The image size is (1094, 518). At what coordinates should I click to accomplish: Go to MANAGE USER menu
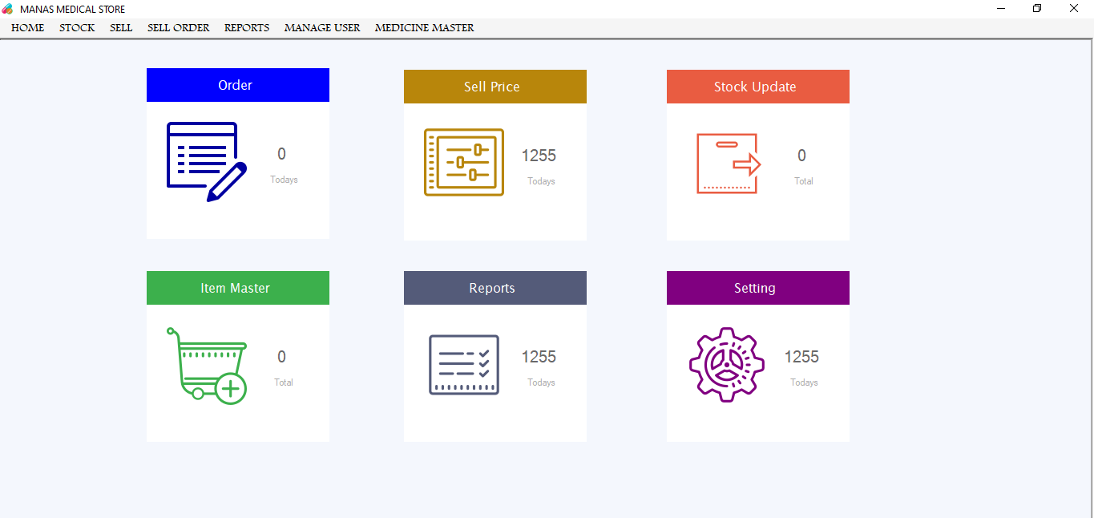pyautogui.click(x=322, y=28)
